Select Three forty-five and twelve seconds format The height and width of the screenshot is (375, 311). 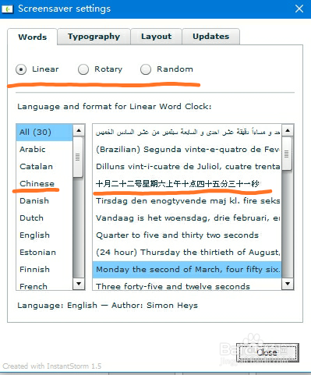click(187, 285)
